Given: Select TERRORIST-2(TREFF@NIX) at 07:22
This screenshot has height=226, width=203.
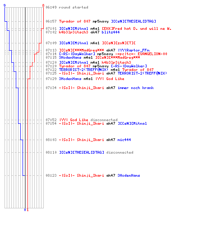Looking at the screenshot, I should pos(83,70).
